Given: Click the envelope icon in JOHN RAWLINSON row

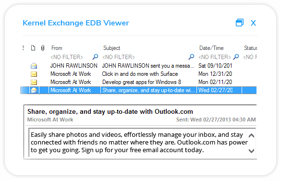Looking at the screenshot, I should pyautogui.click(x=34, y=66).
